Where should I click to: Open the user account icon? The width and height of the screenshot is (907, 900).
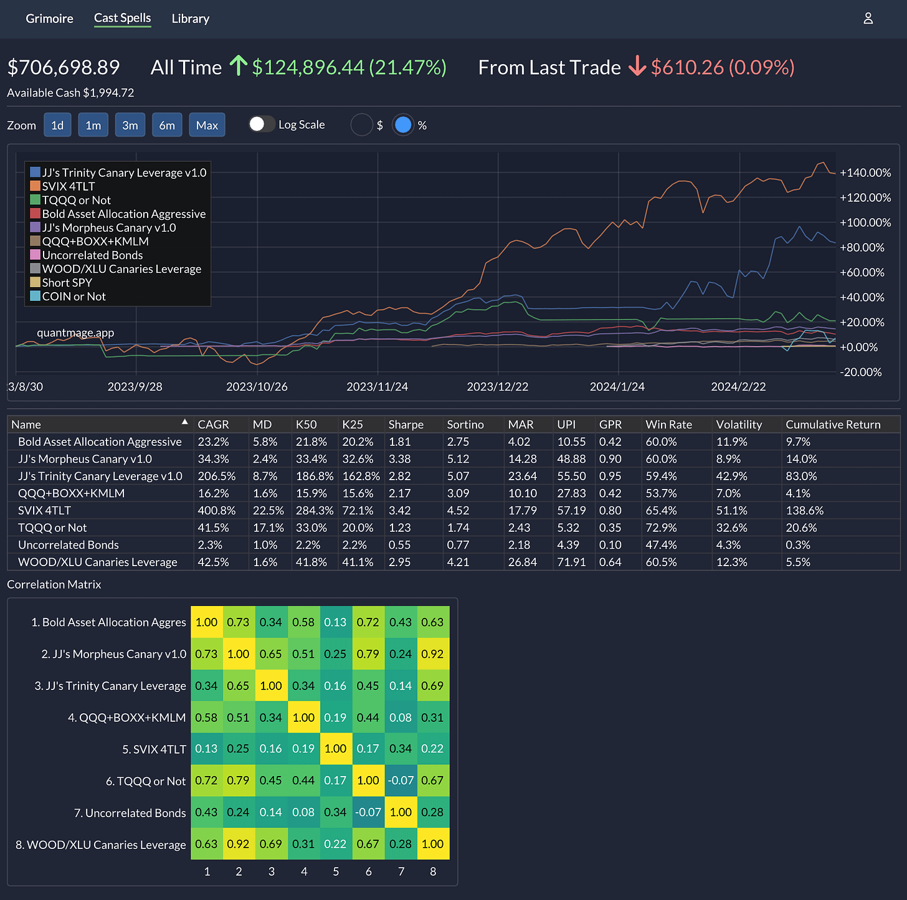tap(868, 19)
